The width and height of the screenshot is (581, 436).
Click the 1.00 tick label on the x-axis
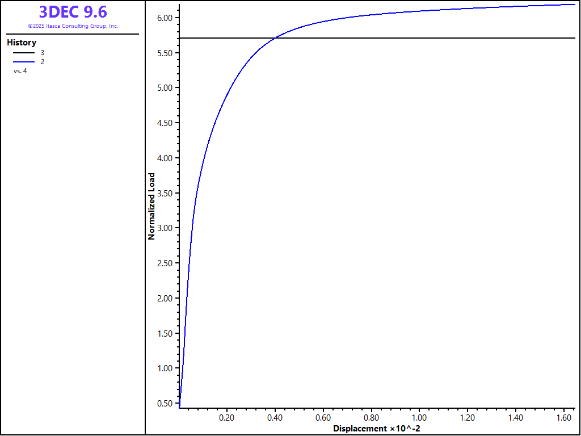point(419,417)
